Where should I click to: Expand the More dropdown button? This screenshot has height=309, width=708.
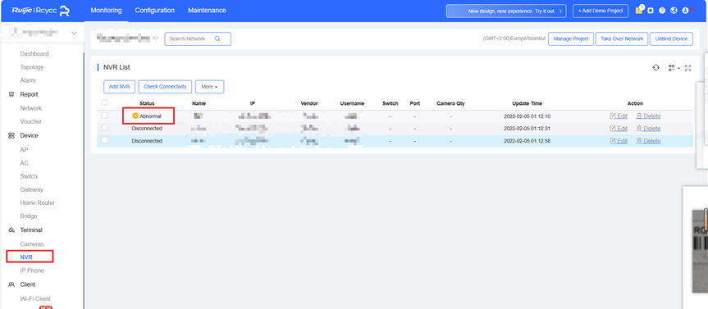[209, 87]
